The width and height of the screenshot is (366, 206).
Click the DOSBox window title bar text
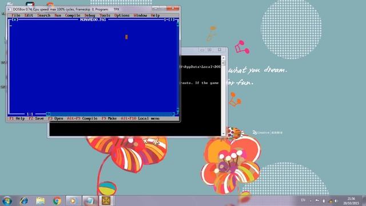(66, 9)
